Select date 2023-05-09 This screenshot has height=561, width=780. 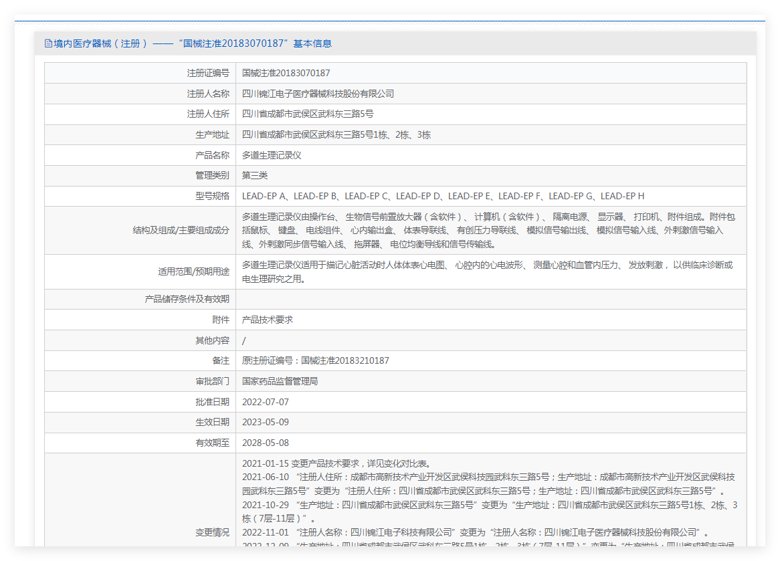click(x=265, y=422)
